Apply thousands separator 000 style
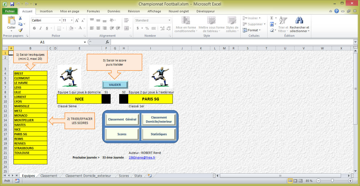 click(x=154, y=28)
